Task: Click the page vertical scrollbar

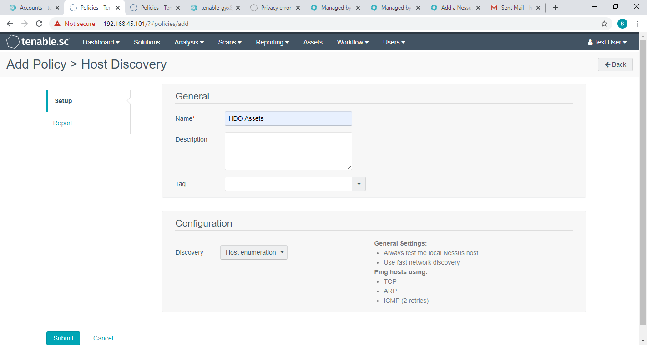Action: point(643,182)
